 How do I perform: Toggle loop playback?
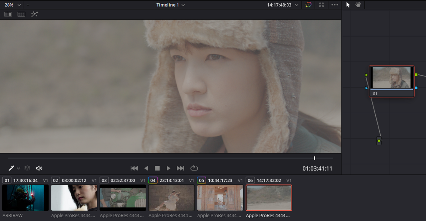pos(194,168)
